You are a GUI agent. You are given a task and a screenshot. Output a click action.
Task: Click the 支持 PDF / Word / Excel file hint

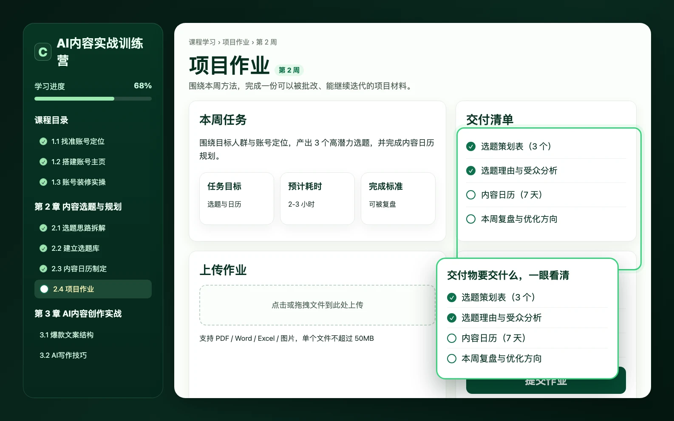point(287,338)
